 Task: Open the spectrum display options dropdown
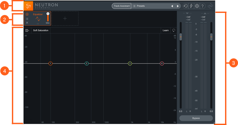pos(27,30)
